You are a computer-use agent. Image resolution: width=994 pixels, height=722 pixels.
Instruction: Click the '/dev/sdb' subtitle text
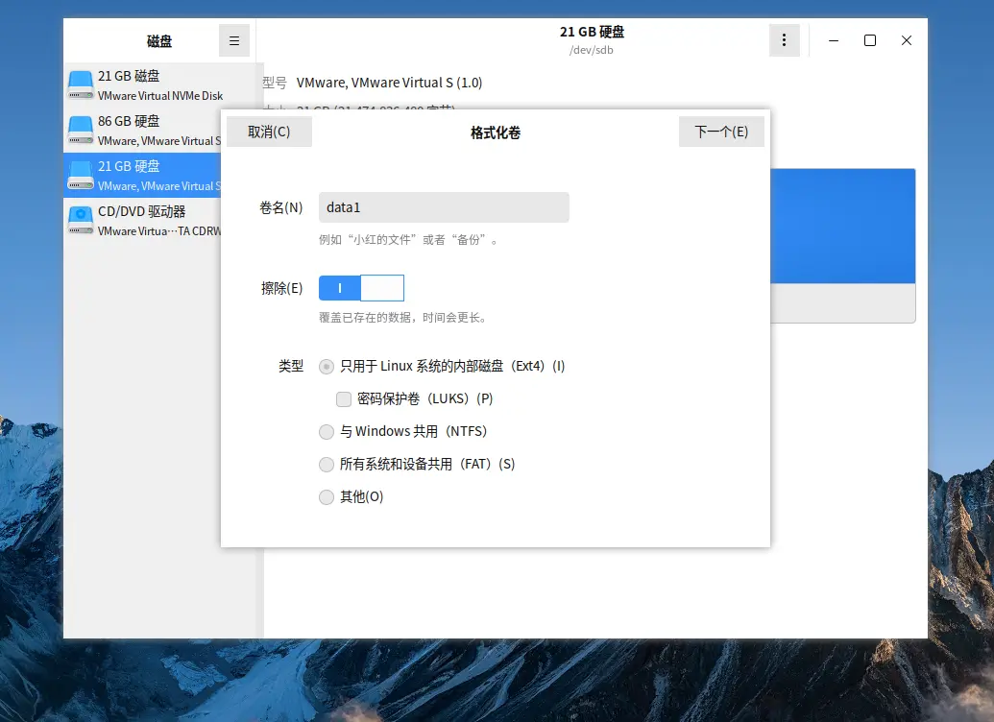(x=592, y=50)
